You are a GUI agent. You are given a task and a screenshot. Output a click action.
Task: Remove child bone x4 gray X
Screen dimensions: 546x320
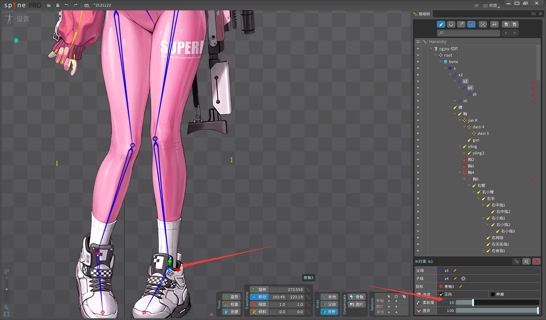click(x=463, y=279)
